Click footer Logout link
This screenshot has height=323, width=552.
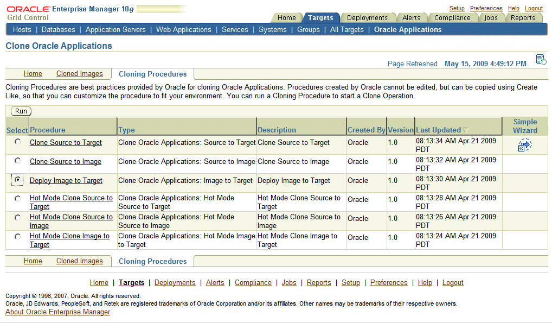coord(453,282)
